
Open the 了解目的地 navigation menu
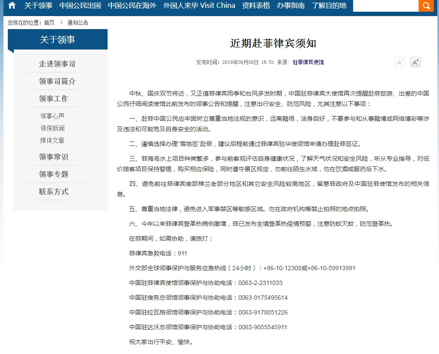(329, 6)
